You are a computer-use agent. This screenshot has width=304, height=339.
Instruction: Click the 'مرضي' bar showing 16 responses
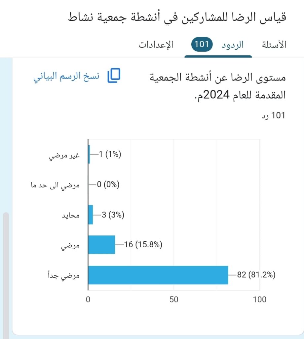click(101, 245)
